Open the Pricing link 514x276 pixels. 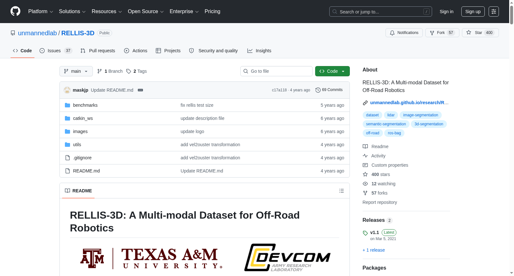pos(212,12)
